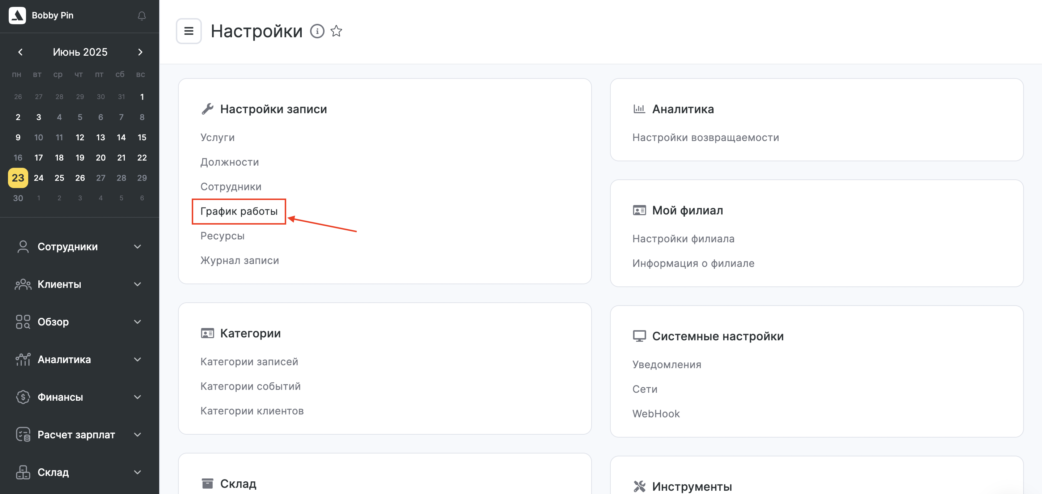Click the Аналитика chart icon in sidebar
Image resolution: width=1042 pixels, height=494 pixels.
(x=23, y=359)
